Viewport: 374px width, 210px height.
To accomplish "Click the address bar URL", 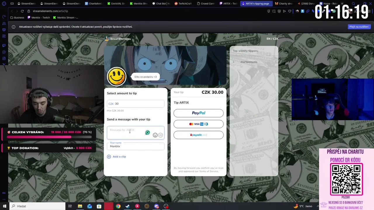I will click(x=50, y=11).
